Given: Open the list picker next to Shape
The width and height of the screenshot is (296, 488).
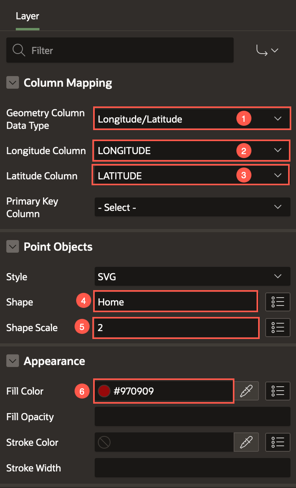Looking at the screenshot, I should [278, 302].
